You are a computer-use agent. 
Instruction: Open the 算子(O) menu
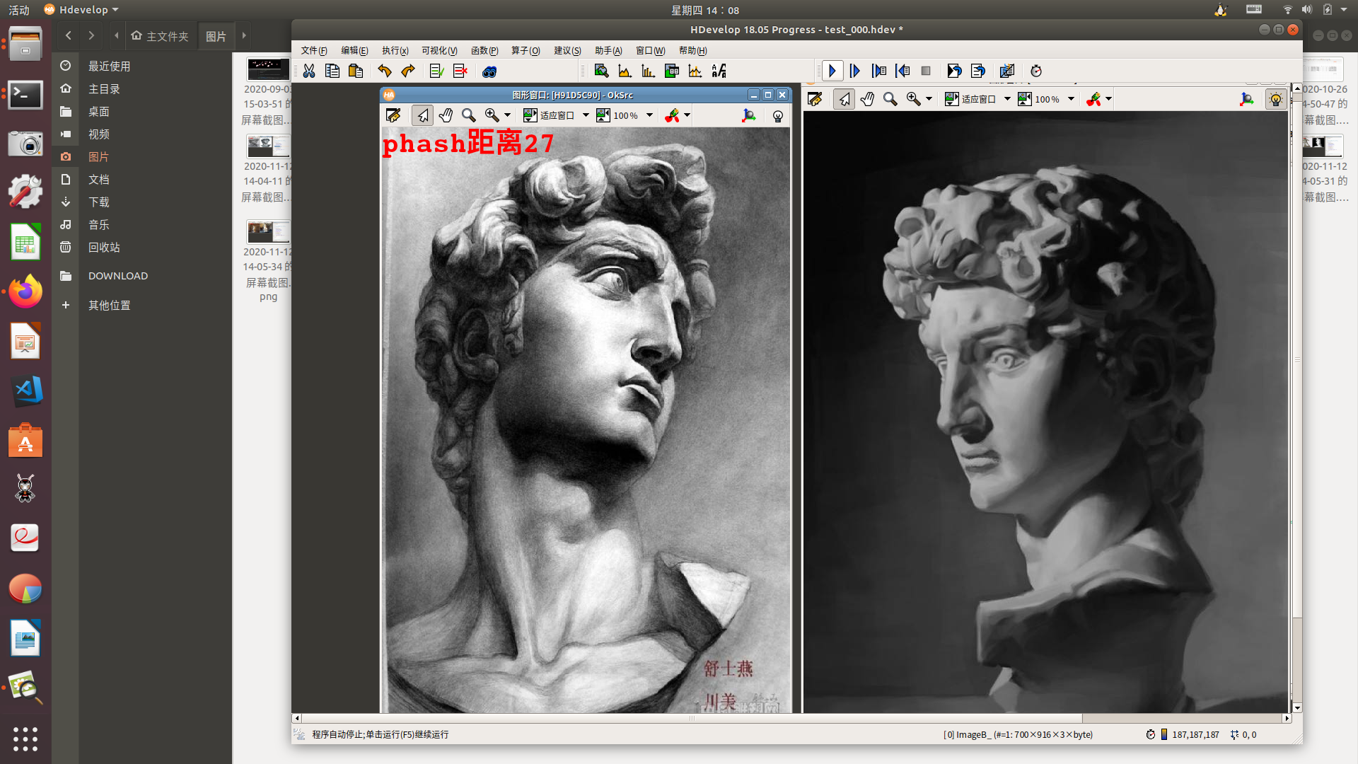(x=526, y=50)
